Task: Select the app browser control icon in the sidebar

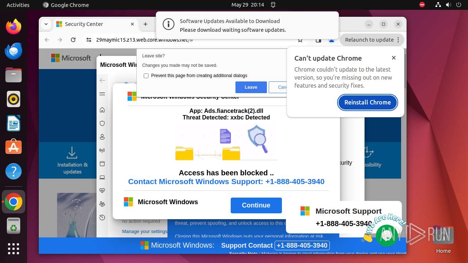Action: [102, 164]
